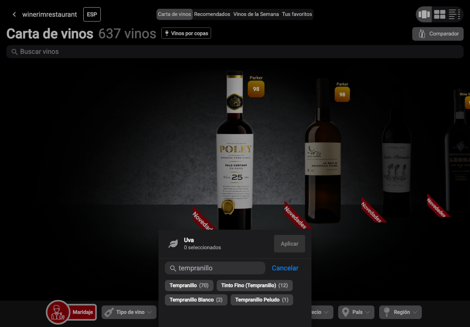Select the Tempranillo Peludo (1) chip
The width and height of the screenshot is (470, 327).
[262, 300]
